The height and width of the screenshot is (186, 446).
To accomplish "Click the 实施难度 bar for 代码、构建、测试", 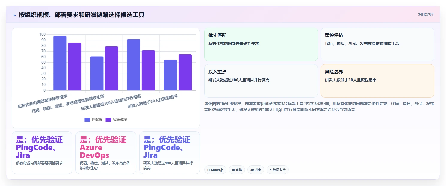I will coord(111,68).
